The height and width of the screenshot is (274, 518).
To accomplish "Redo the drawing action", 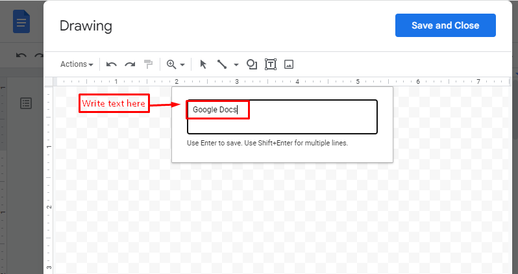I will tap(130, 64).
